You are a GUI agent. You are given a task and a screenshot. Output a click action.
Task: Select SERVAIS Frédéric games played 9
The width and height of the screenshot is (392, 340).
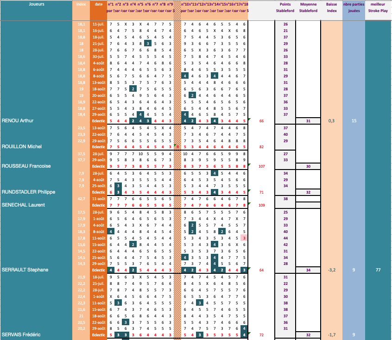pos(354,335)
